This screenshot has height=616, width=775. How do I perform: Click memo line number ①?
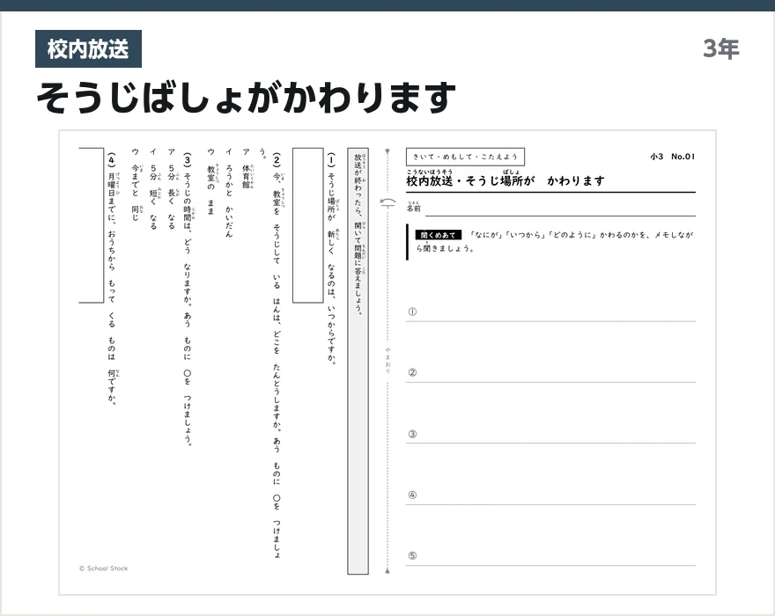(412, 312)
